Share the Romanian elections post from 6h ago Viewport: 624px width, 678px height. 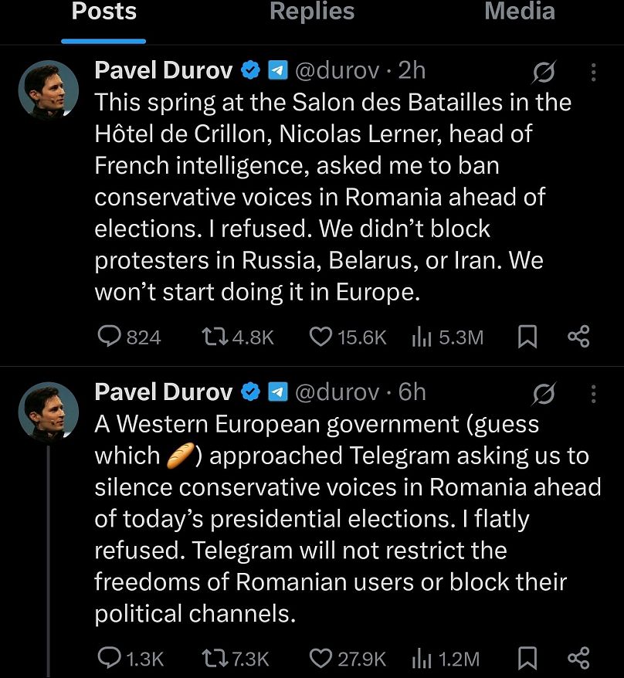click(x=578, y=658)
